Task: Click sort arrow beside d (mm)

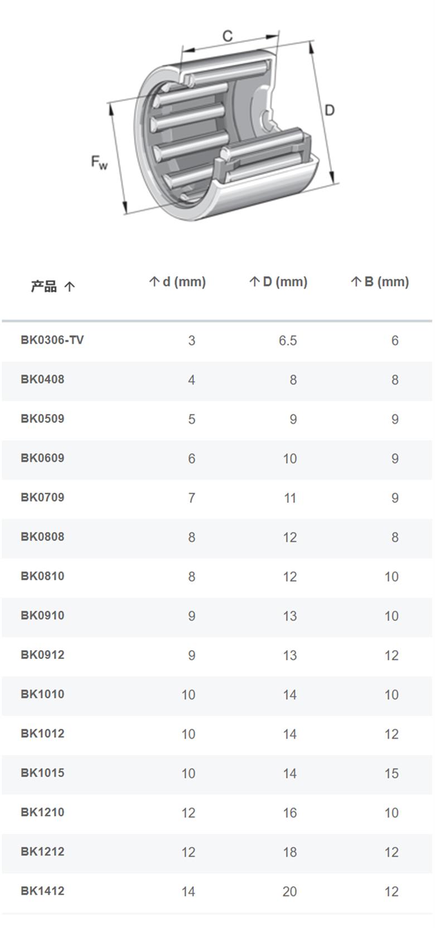Action: point(154,282)
